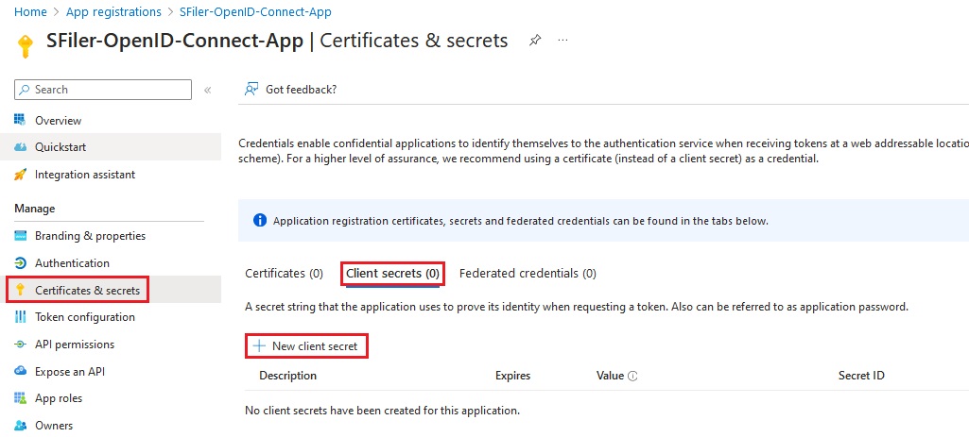
Task: Click the Certificates & secrets key icon
Action: click(x=21, y=290)
